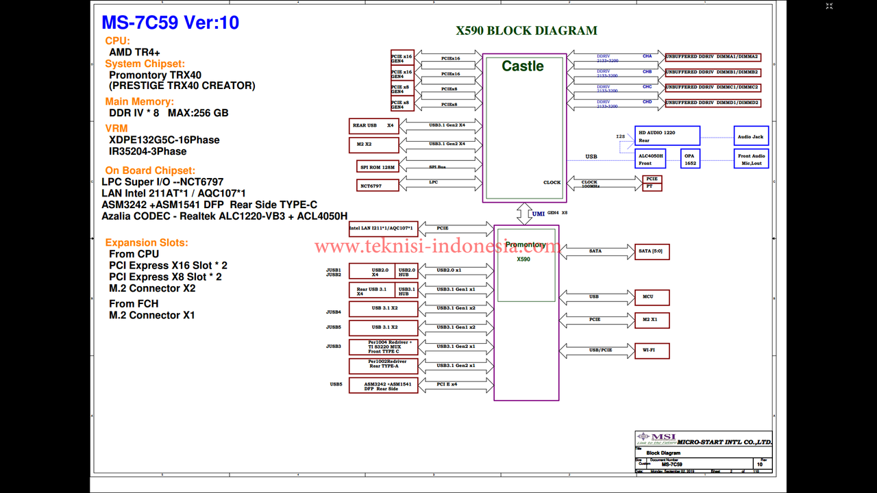Screen dimensions: 877x493
Task: Click the "REAR USB X4" block
Action: pos(373,126)
